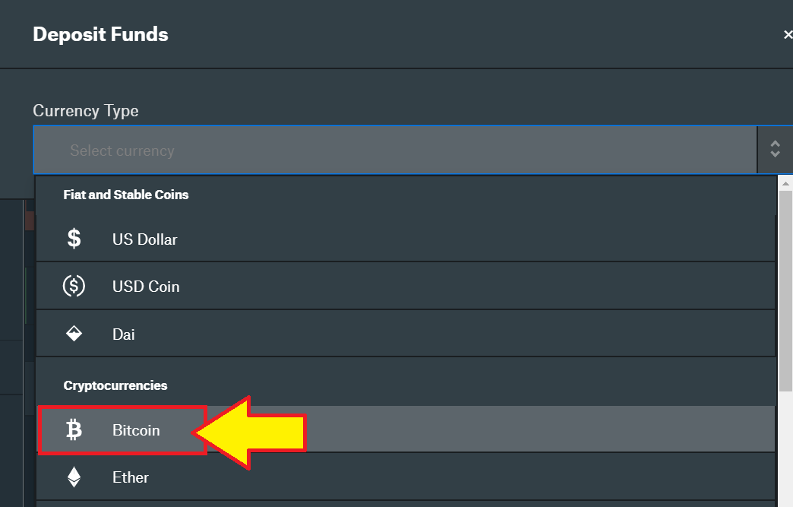Image resolution: width=793 pixels, height=507 pixels.
Task: Click the Ether diamond logo icon
Action: pyautogui.click(x=74, y=477)
